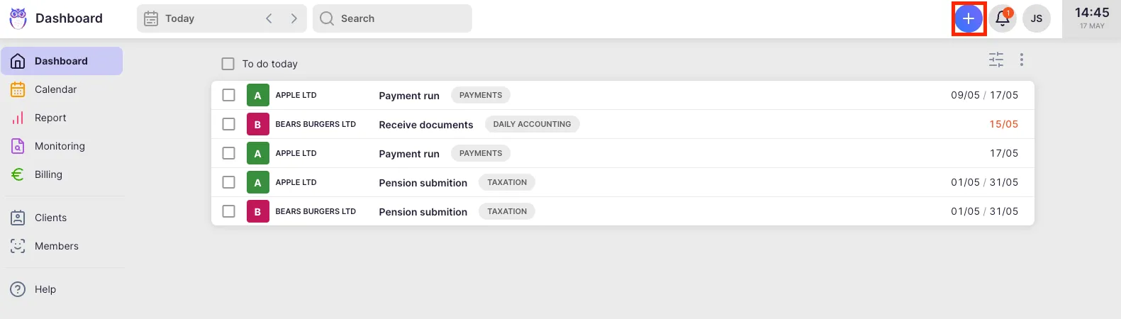Open the Help menu item
The width and height of the screenshot is (1121, 319).
[x=62, y=289]
